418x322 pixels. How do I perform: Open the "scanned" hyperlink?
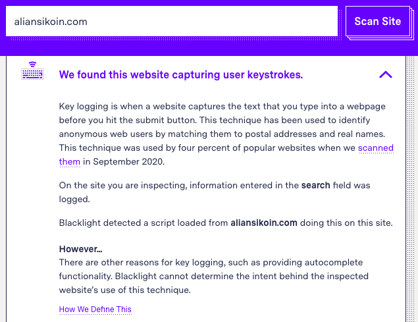point(376,148)
